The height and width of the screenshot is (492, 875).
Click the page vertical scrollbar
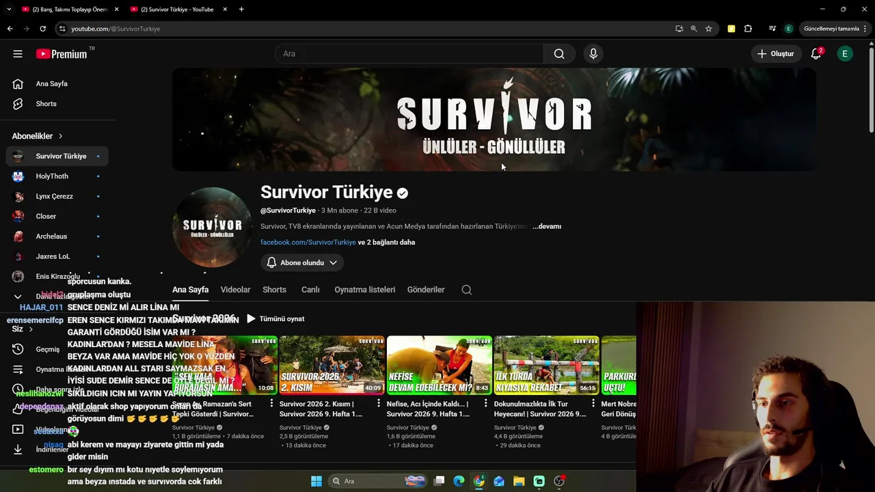pos(871,89)
